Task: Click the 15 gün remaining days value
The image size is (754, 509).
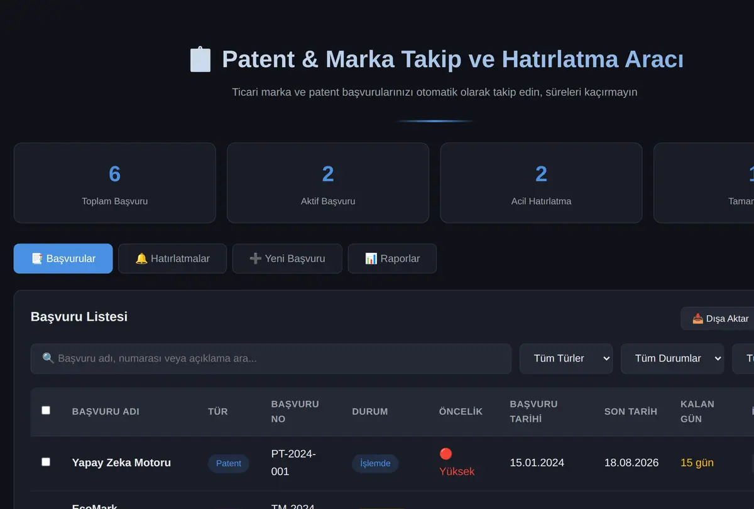Action: click(x=697, y=463)
